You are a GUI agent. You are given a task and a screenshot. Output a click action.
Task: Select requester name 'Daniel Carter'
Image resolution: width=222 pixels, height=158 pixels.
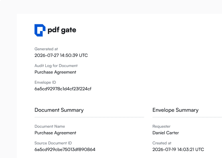pos(165,133)
